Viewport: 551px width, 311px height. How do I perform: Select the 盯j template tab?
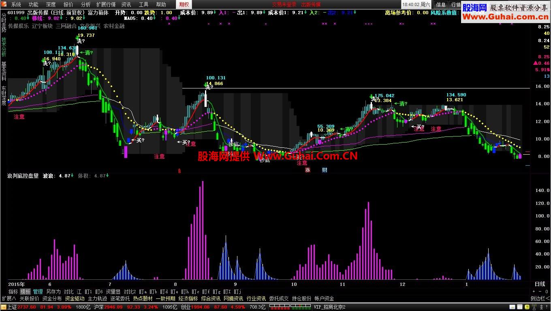238,292
